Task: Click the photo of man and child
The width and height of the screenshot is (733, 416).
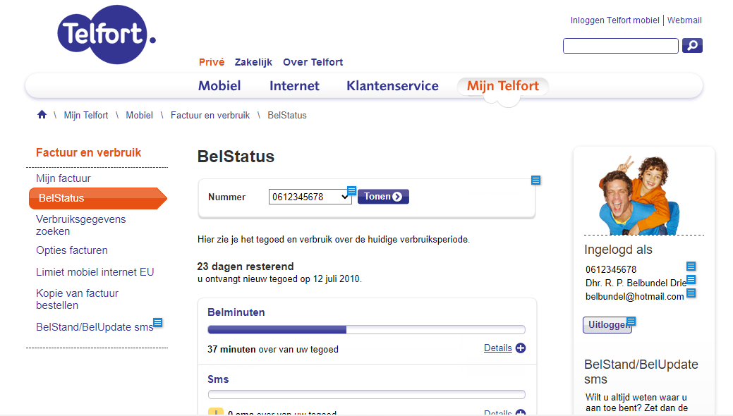Action: point(639,196)
